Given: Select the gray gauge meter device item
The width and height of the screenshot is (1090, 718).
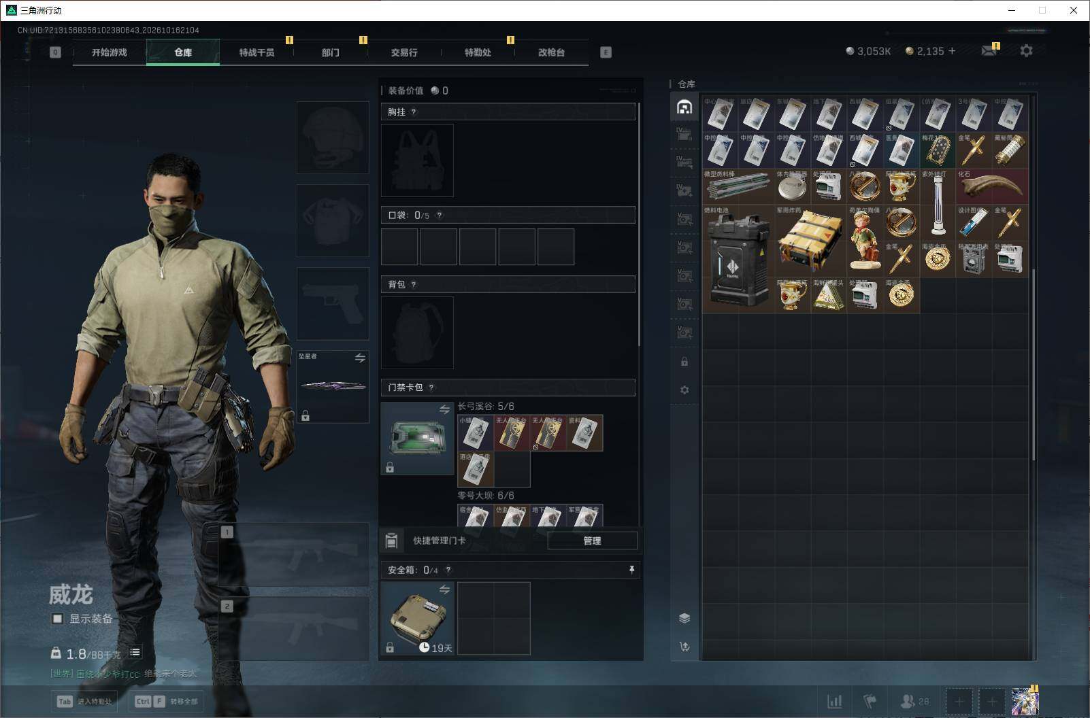Looking at the screenshot, I should tap(974, 258).
